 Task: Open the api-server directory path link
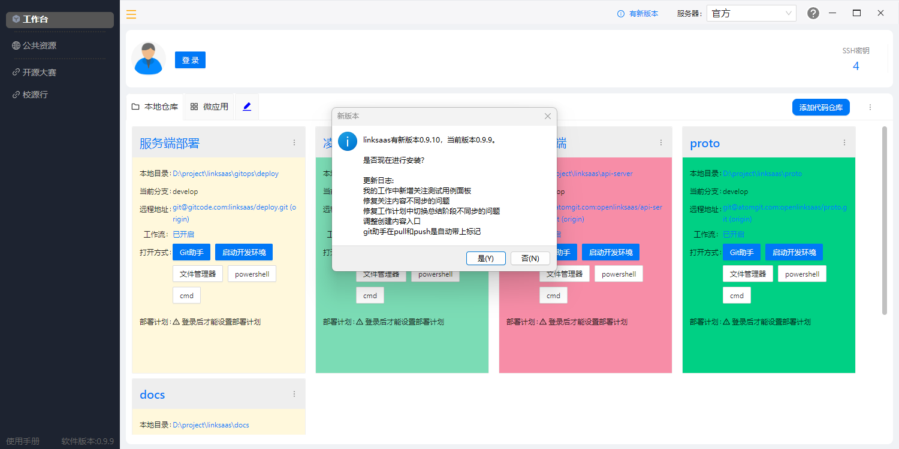[595, 174]
